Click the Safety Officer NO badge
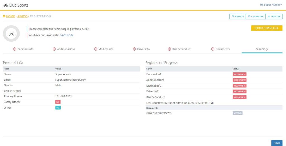This screenshot has height=146, width=286. click(x=58, y=102)
